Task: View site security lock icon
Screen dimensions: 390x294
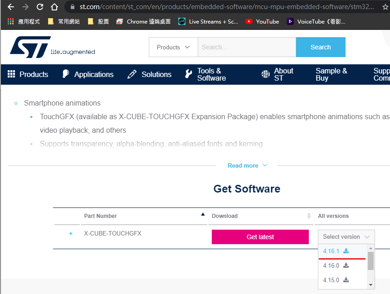Action: coord(73,7)
